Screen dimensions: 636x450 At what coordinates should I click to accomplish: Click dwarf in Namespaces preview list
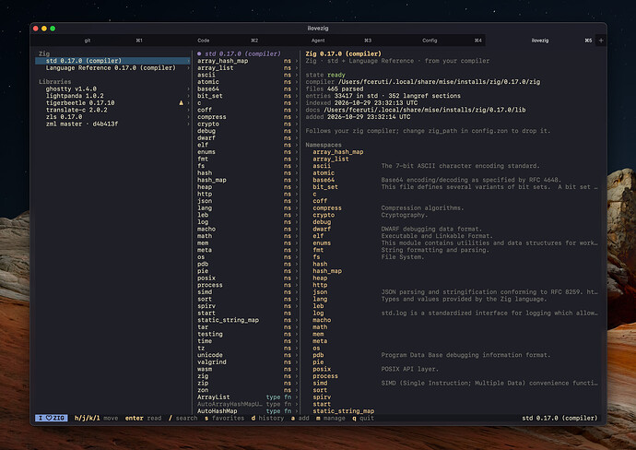click(x=322, y=229)
